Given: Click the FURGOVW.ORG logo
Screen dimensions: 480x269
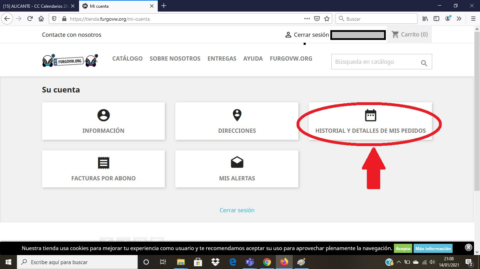Looking at the screenshot, I should point(70,61).
